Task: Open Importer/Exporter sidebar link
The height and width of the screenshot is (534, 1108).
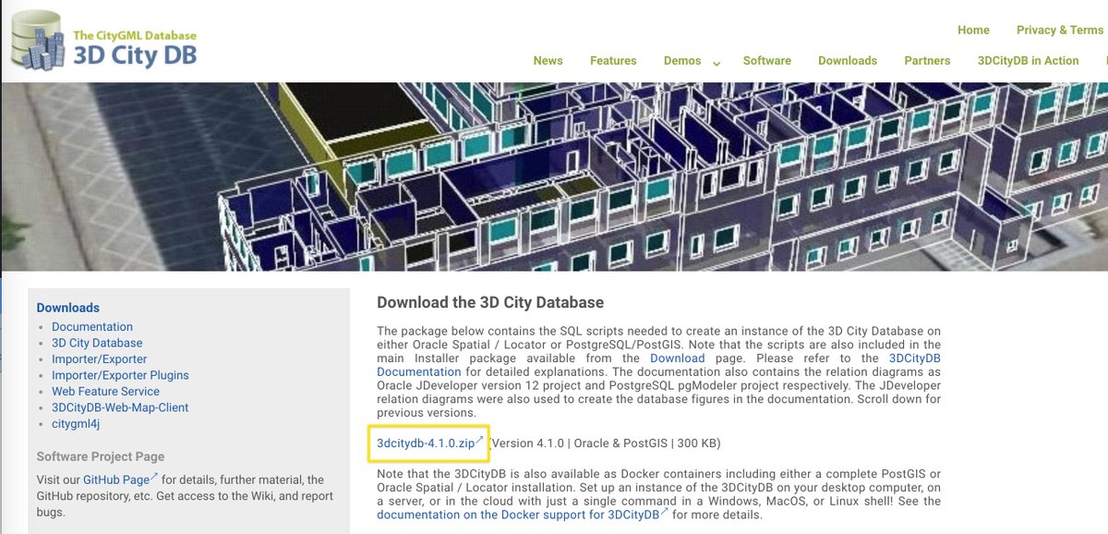Action: pos(99,359)
